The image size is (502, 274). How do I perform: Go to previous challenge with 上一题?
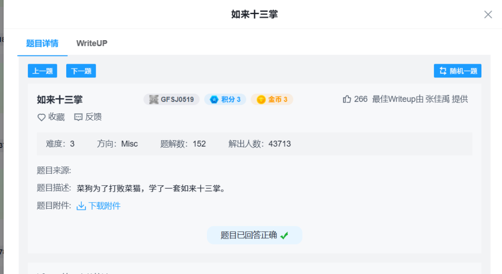pyautogui.click(x=43, y=71)
